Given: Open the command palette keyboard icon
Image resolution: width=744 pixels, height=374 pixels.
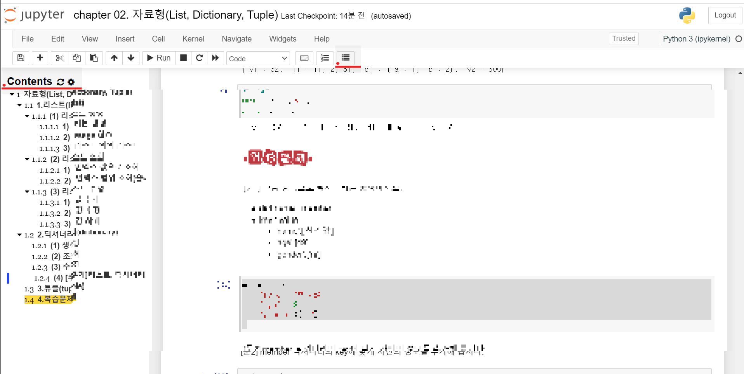Looking at the screenshot, I should click(304, 58).
